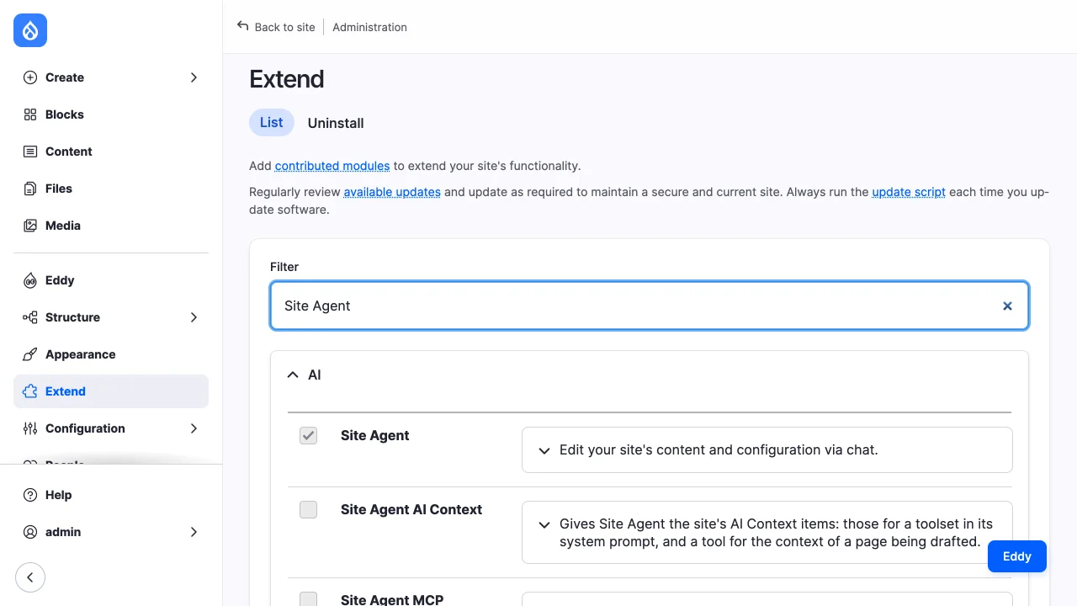This screenshot has height=606, width=1077.
Task: Select the List tab
Action: pos(272,122)
